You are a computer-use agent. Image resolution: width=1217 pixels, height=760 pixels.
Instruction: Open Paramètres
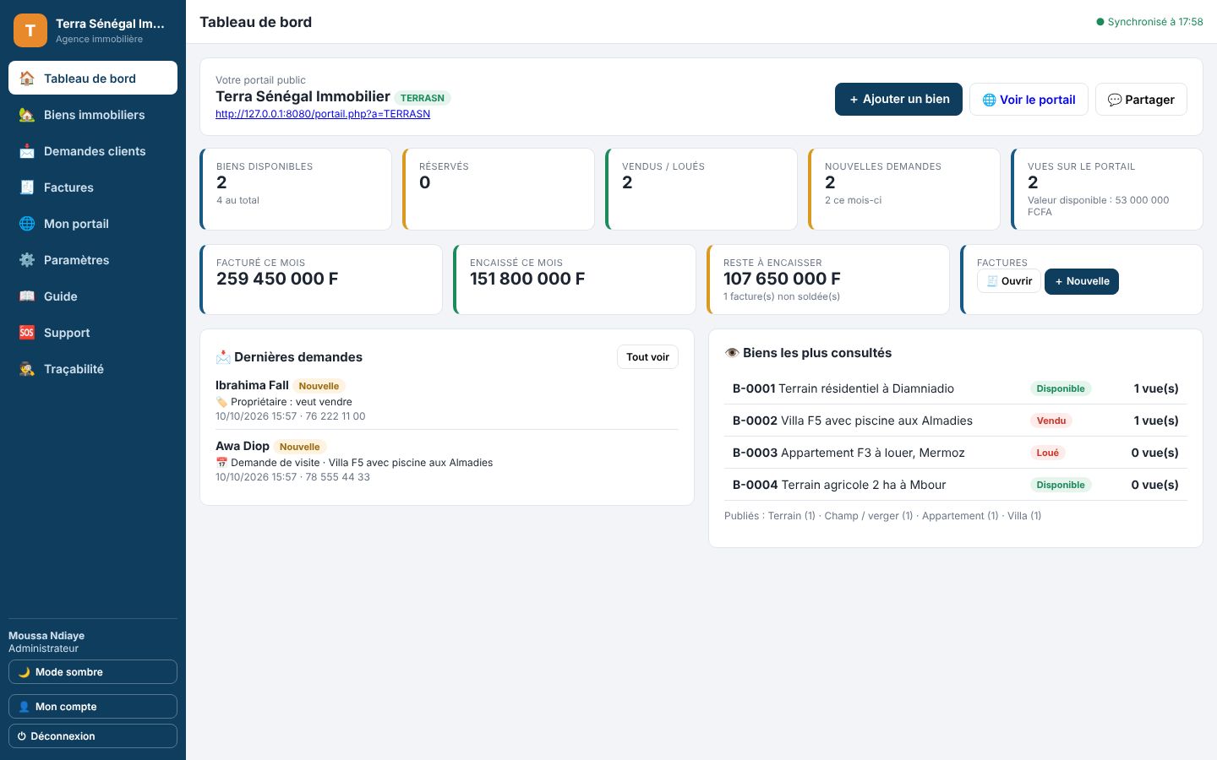pos(93,260)
